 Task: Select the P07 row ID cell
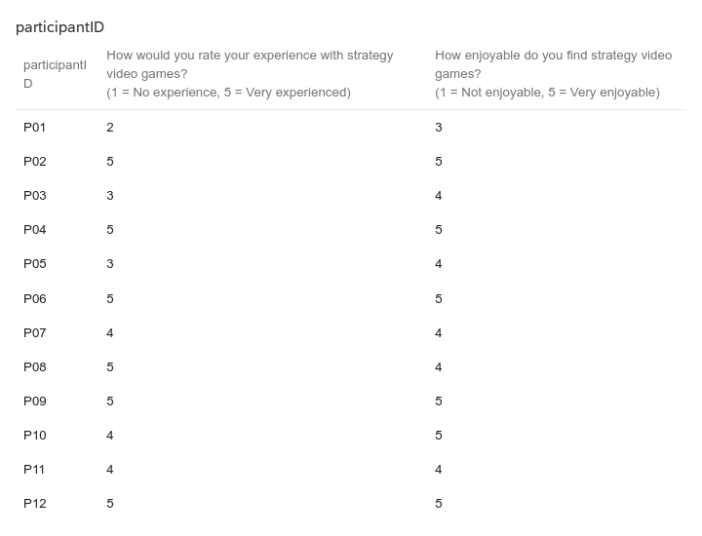click(35, 333)
